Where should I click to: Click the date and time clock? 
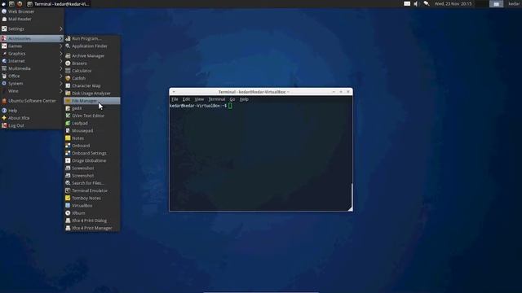(453, 4)
